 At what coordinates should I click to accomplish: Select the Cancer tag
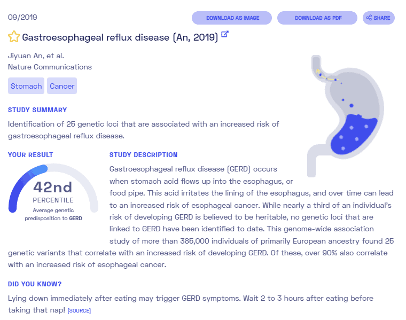(62, 85)
